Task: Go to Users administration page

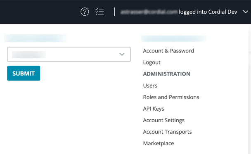Action: pos(150,85)
